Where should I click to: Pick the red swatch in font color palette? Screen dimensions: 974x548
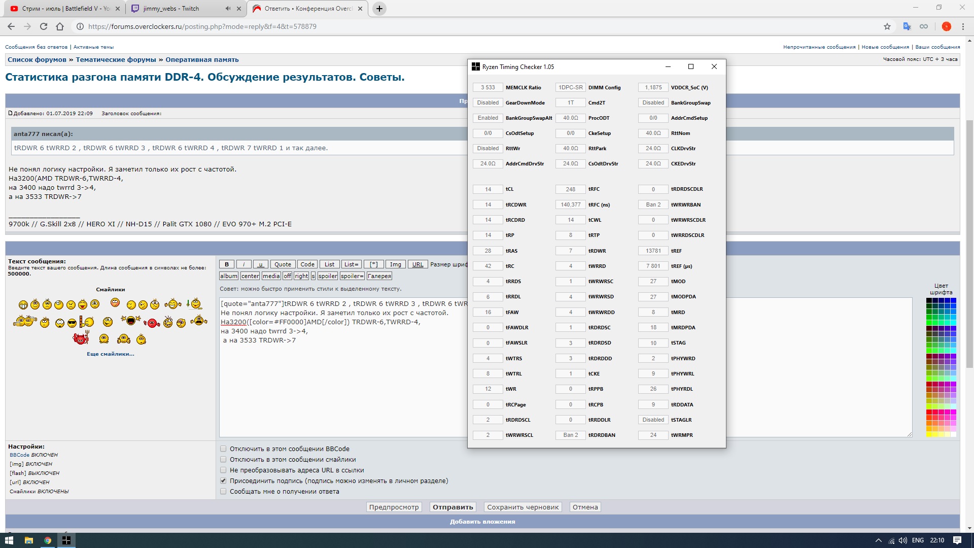(929, 412)
